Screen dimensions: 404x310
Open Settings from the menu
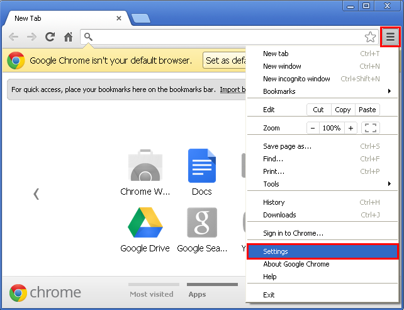pos(322,251)
